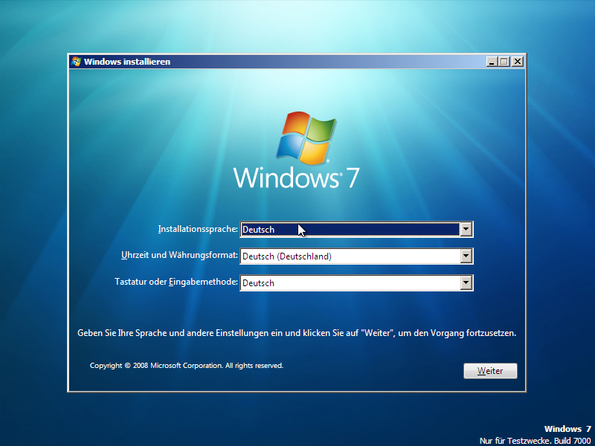Click the Uhrzeit und Währungsformat label
Screen dimensions: 595x446
[179, 256]
